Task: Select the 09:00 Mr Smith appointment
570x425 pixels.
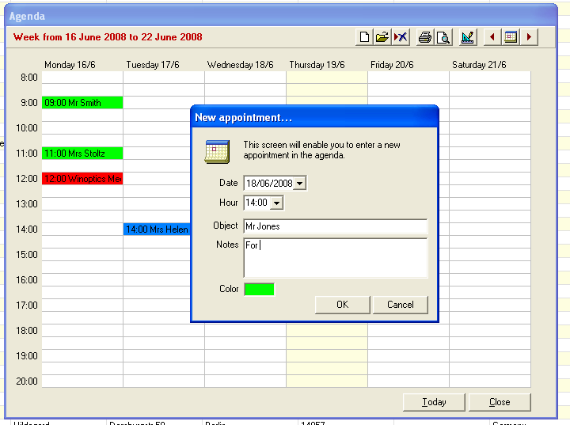Action: (x=82, y=103)
